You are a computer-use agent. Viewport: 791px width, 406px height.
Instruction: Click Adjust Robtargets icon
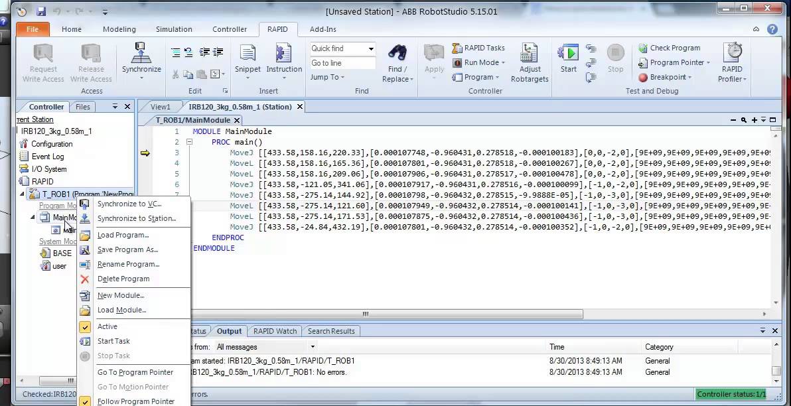(529, 53)
